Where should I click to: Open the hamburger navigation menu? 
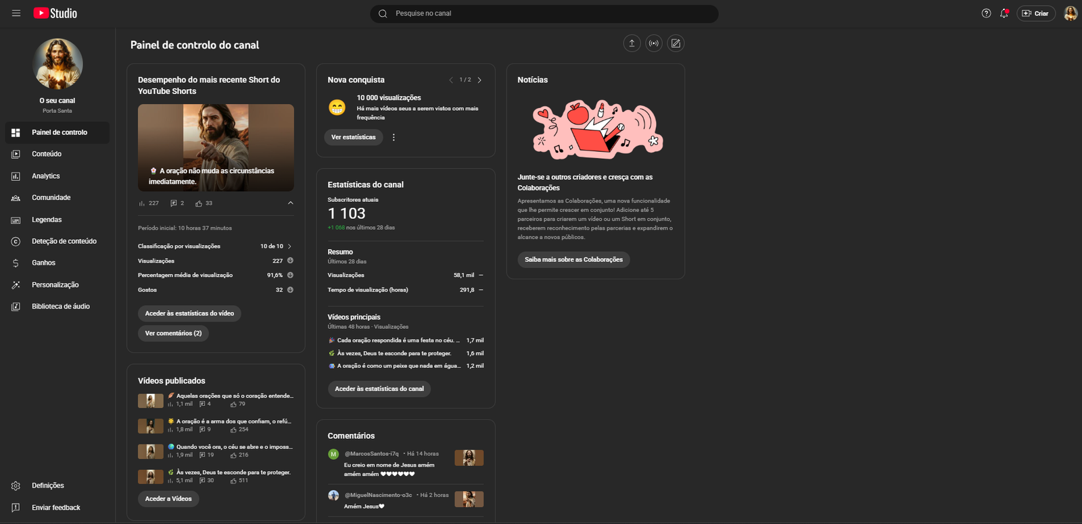pos(16,14)
